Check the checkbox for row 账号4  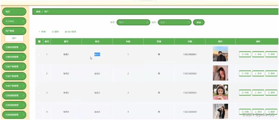39,112
